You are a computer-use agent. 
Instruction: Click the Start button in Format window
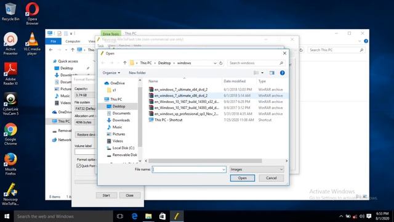click(x=107, y=195)
